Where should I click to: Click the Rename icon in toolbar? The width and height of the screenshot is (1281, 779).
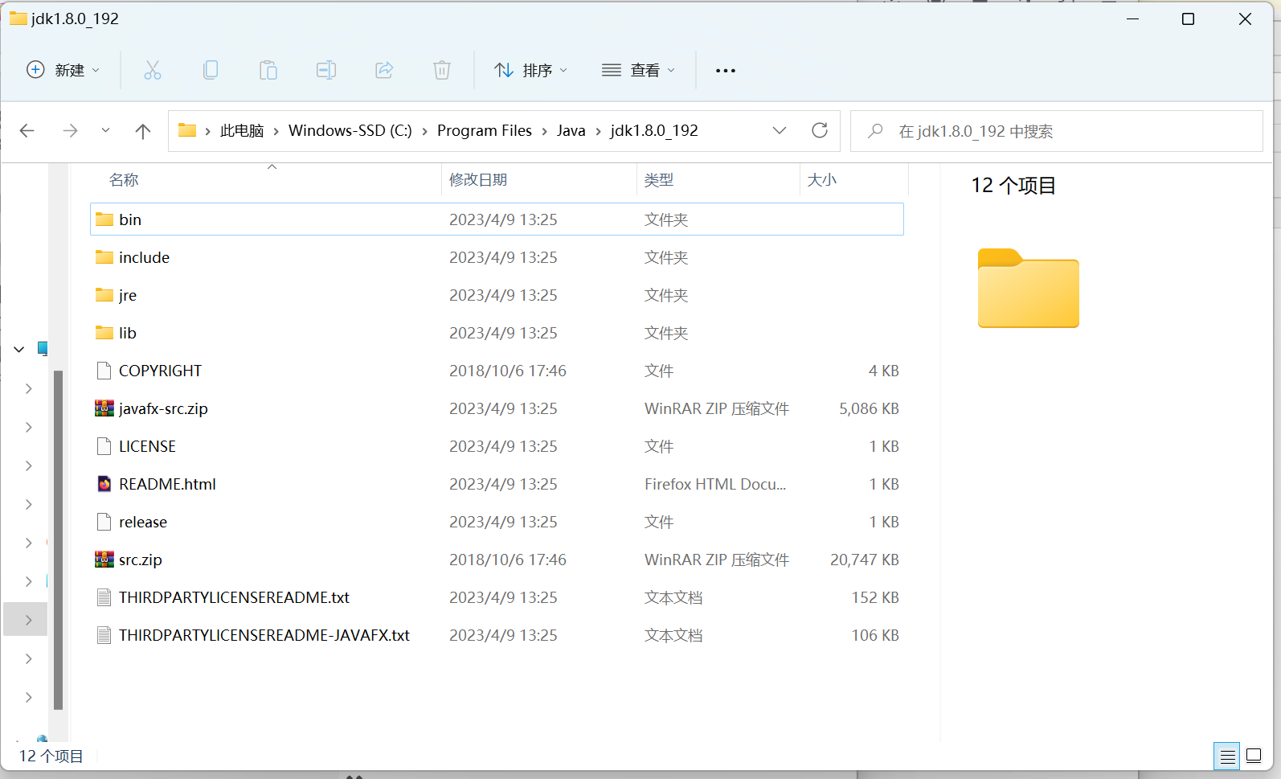pos(326,71)
